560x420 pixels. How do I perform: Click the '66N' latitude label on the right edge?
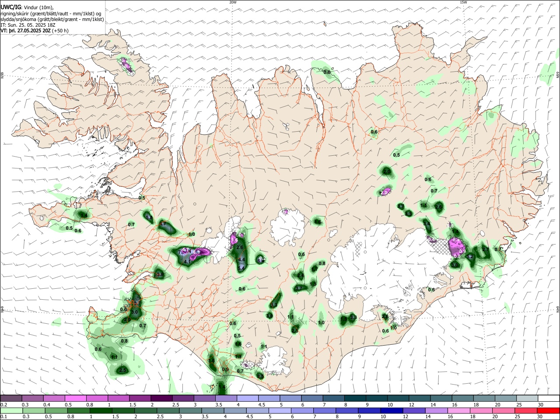[x=558, y=76]
